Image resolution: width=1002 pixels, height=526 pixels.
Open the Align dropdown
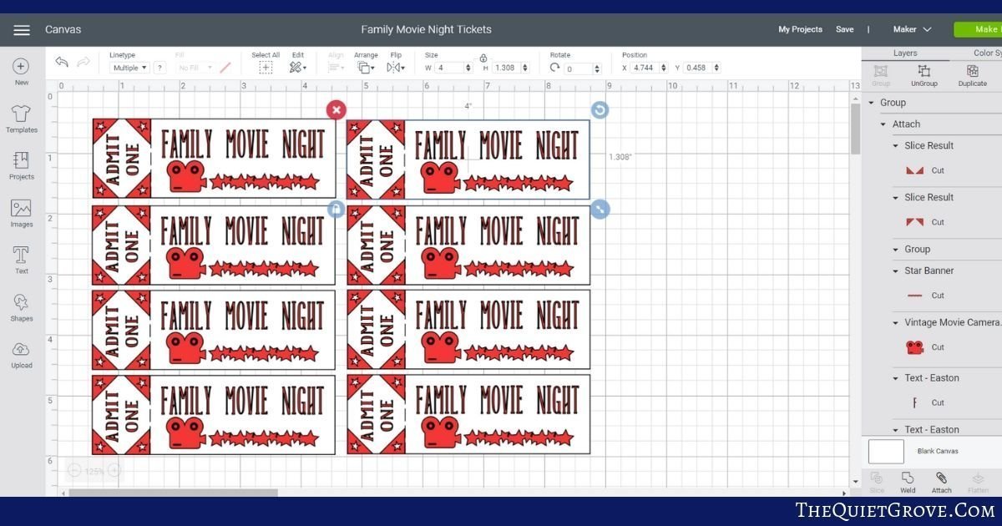tap(337, 68)
